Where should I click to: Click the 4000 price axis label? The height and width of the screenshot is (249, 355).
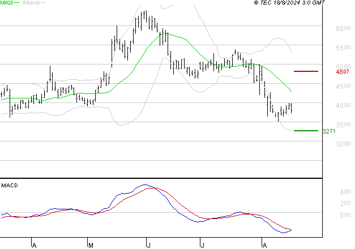click(x=343, y=105)
